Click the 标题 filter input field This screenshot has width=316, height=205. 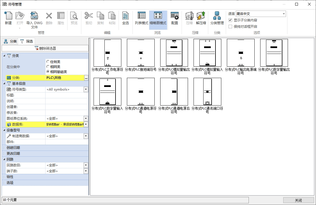[67, 95]
